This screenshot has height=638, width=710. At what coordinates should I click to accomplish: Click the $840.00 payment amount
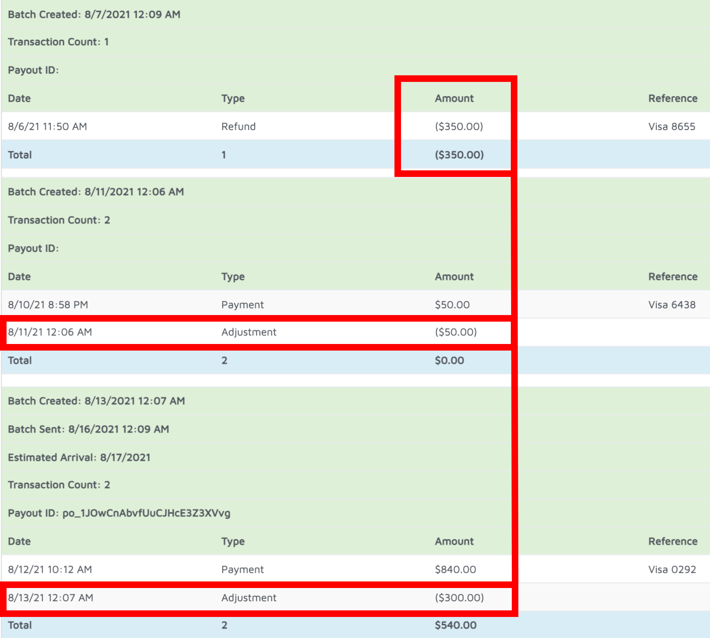(455, 569)
